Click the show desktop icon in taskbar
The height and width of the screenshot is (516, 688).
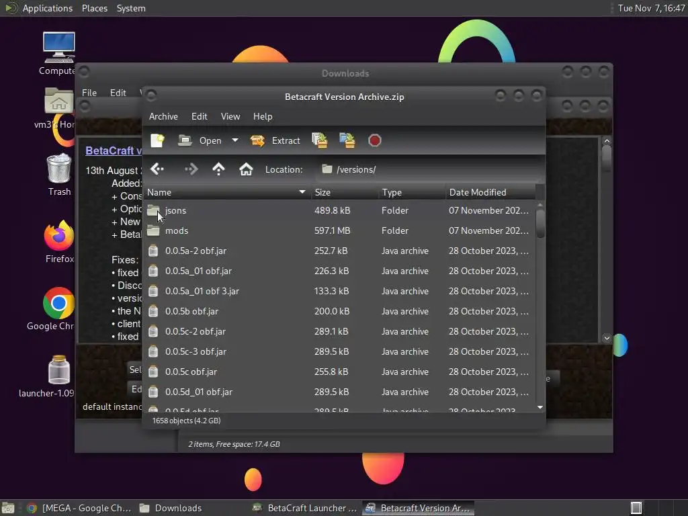pyautogui.click(x=8, y=508)
